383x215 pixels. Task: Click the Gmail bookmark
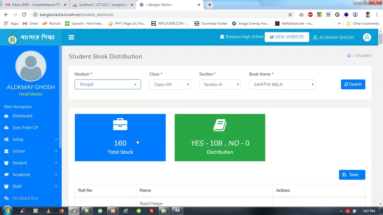(30, 23)
